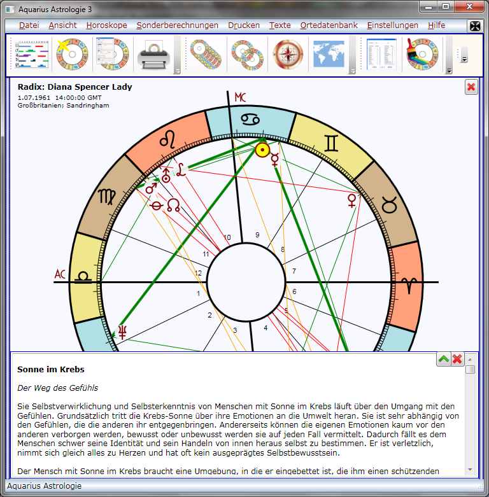Open the Horoskope menu
Screen dimensions: 489x497
[x=106, y=25]
